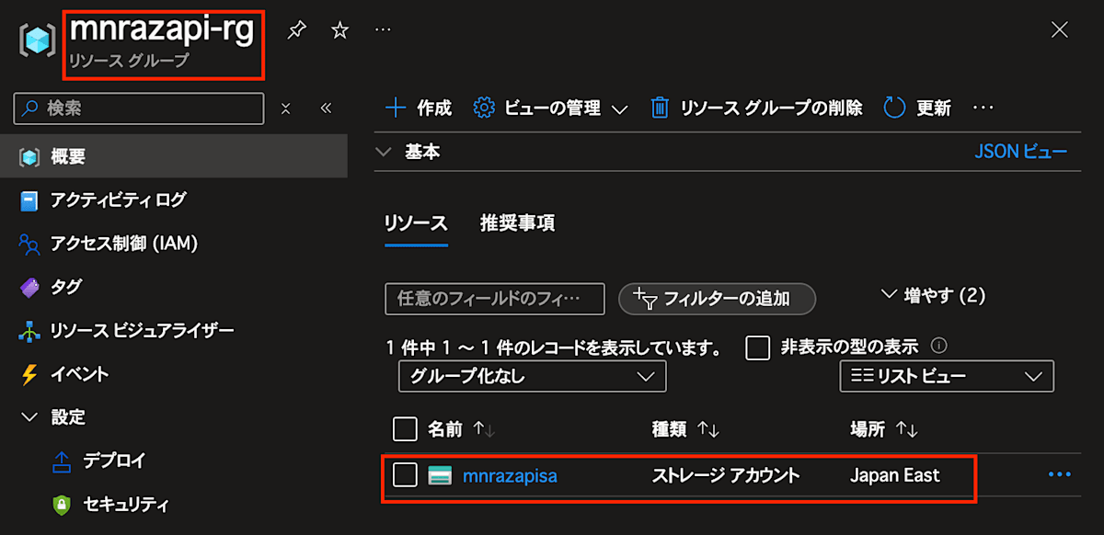Sort by 場所 column
Image resolution: width=1104 pixels, height=535 pixels.
884,429
